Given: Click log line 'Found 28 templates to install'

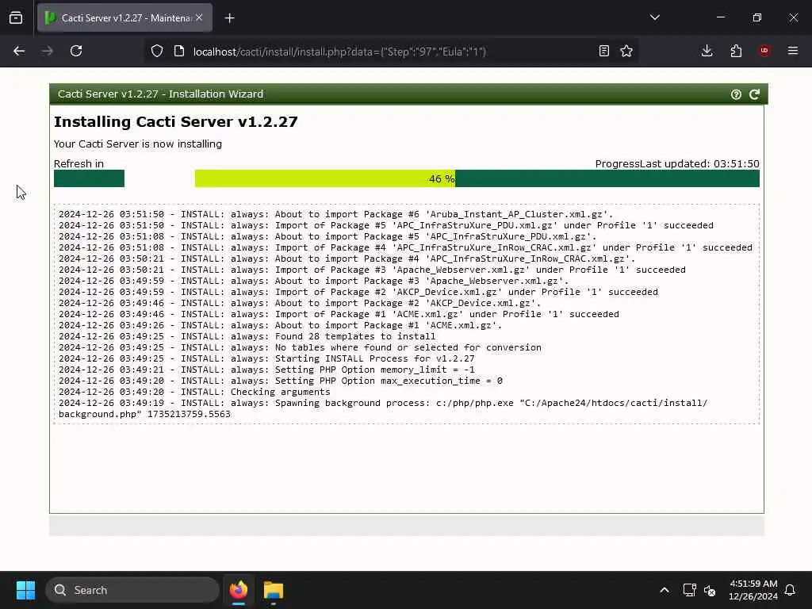Looking at the screenshot, I should pos(247,336).
